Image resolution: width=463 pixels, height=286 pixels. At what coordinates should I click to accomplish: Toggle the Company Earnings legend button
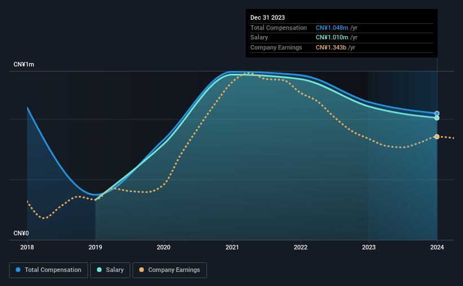tap(170, 270)
